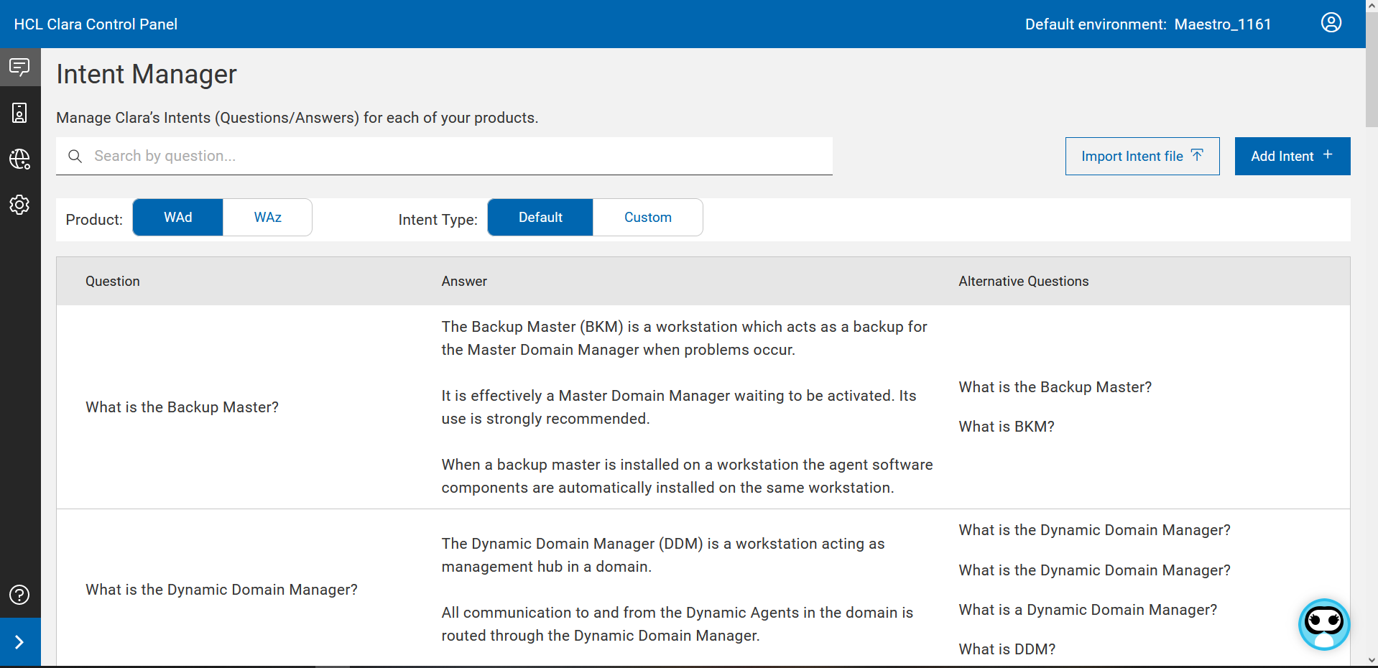Open the user profile account icon
Viewport: 1378px width, 668px height.
point(1331,23)
